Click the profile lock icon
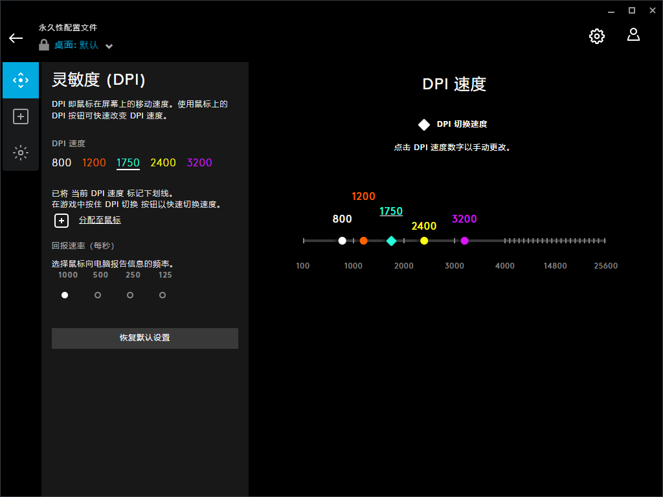Image resolution: width=663 pixels, height=497 pixels. coord(44,45)
